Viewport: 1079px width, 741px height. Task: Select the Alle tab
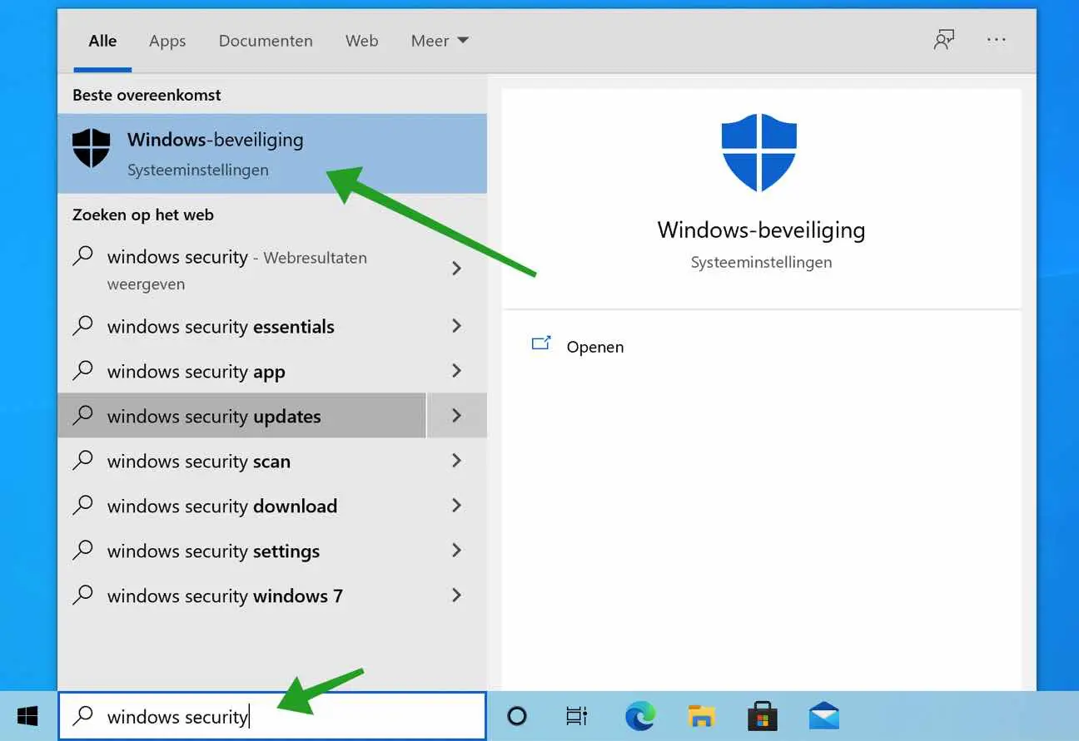(102, 41)
